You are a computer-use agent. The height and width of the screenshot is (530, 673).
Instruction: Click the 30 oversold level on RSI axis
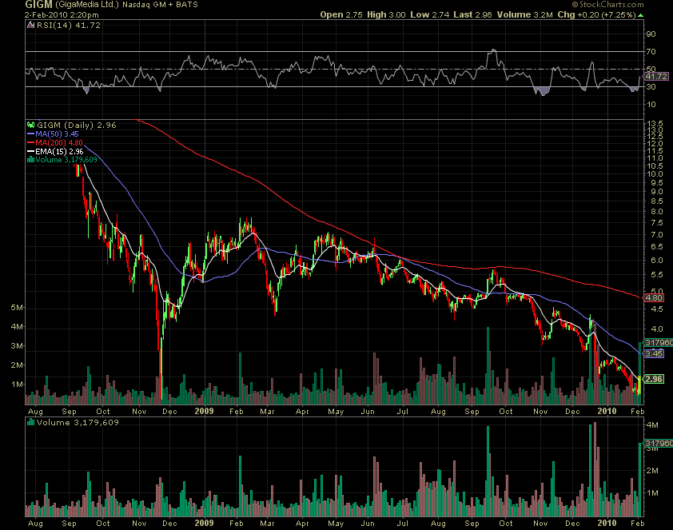click(x=651, y=87)
